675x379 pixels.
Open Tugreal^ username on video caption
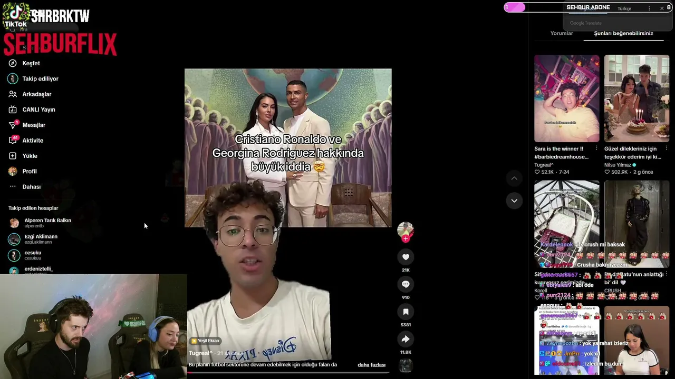point(201,353)
